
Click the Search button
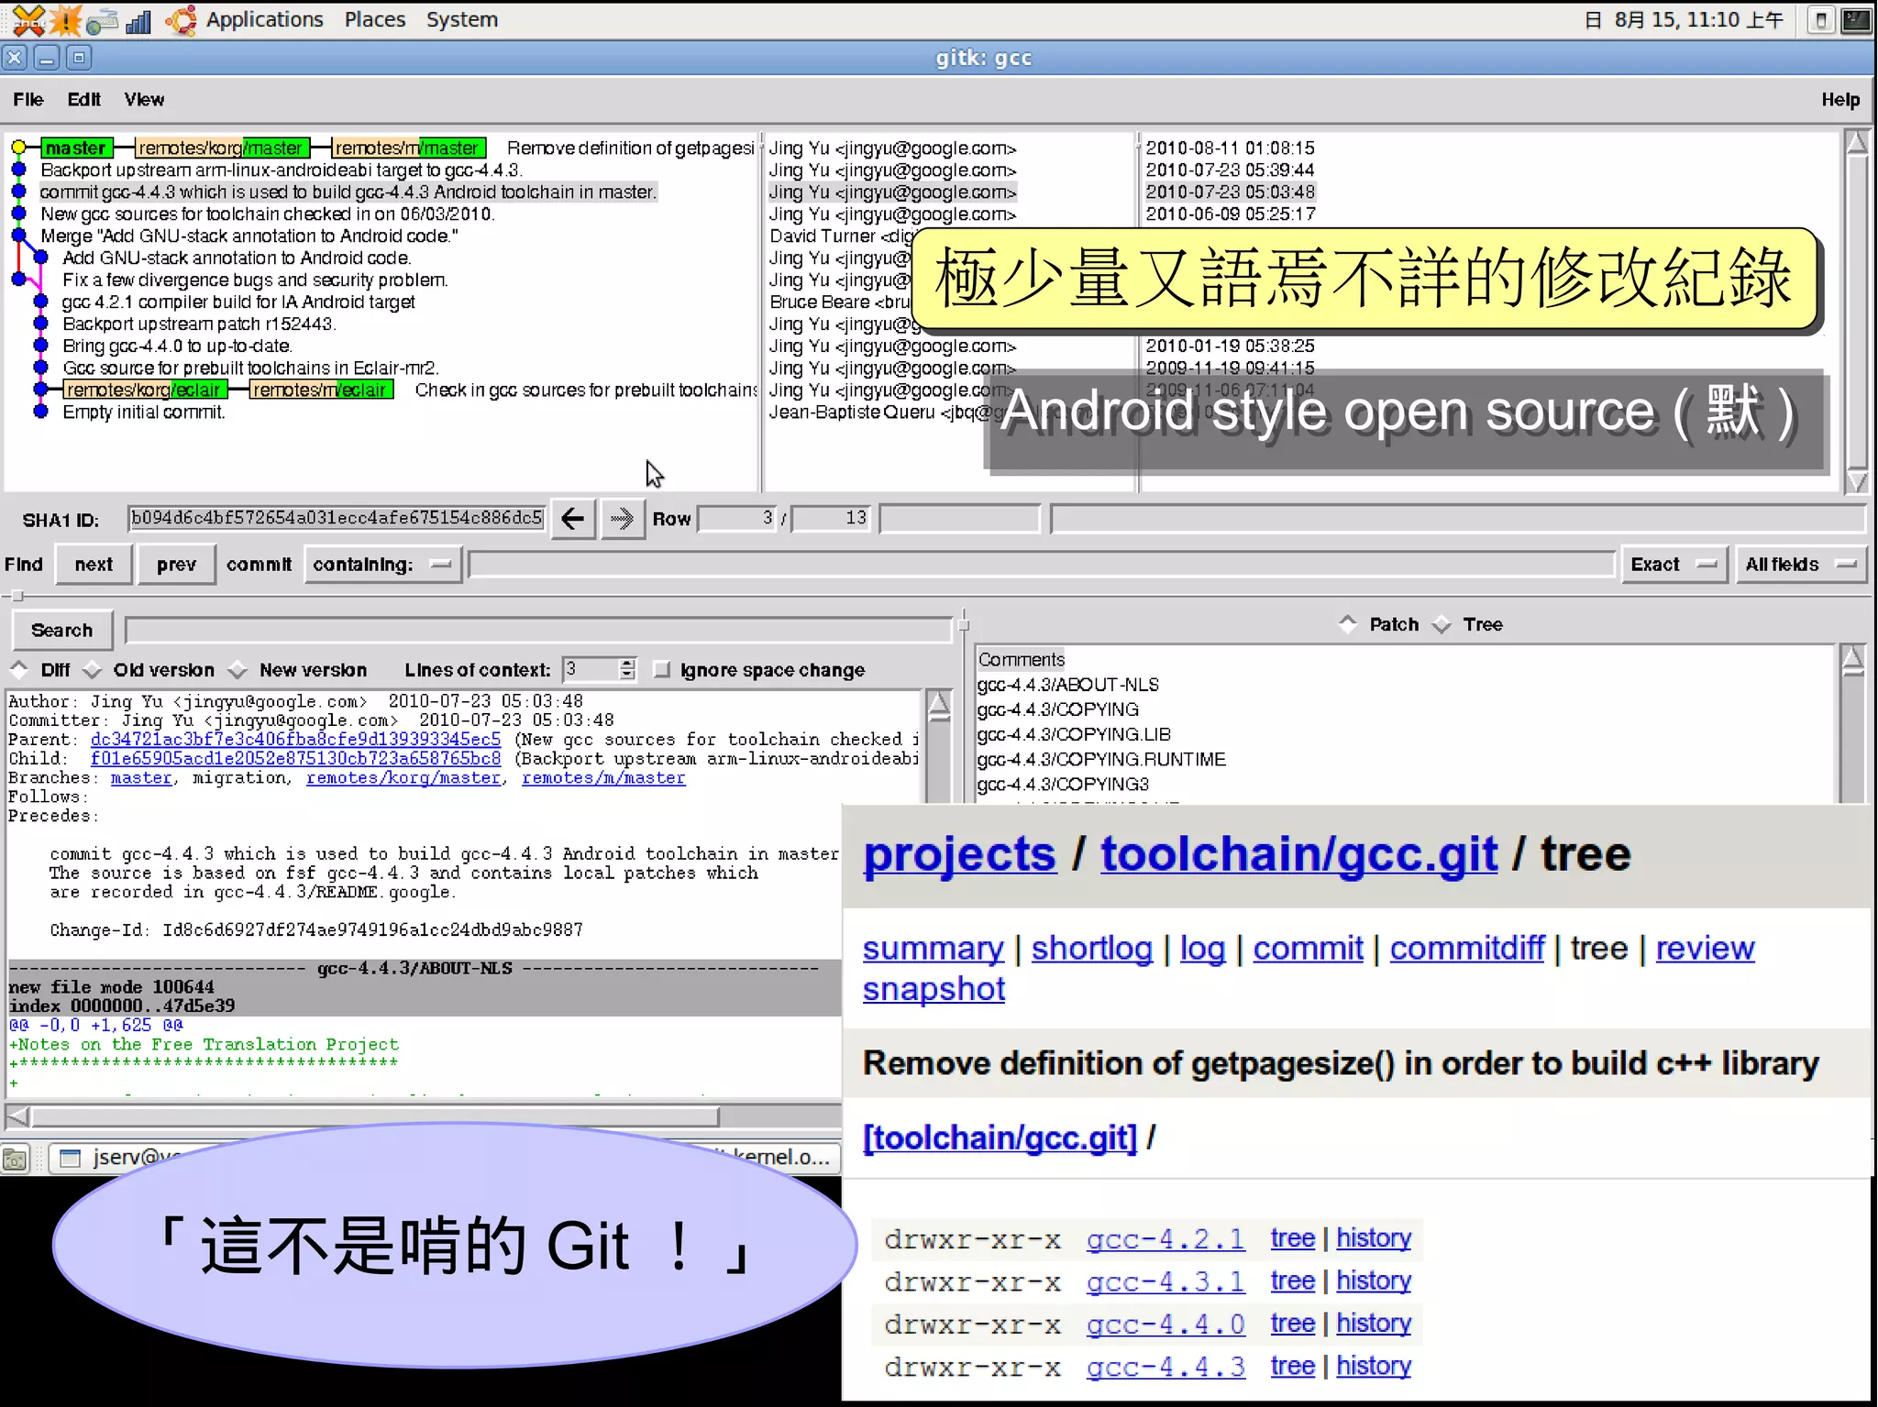[x=62, y=631]
